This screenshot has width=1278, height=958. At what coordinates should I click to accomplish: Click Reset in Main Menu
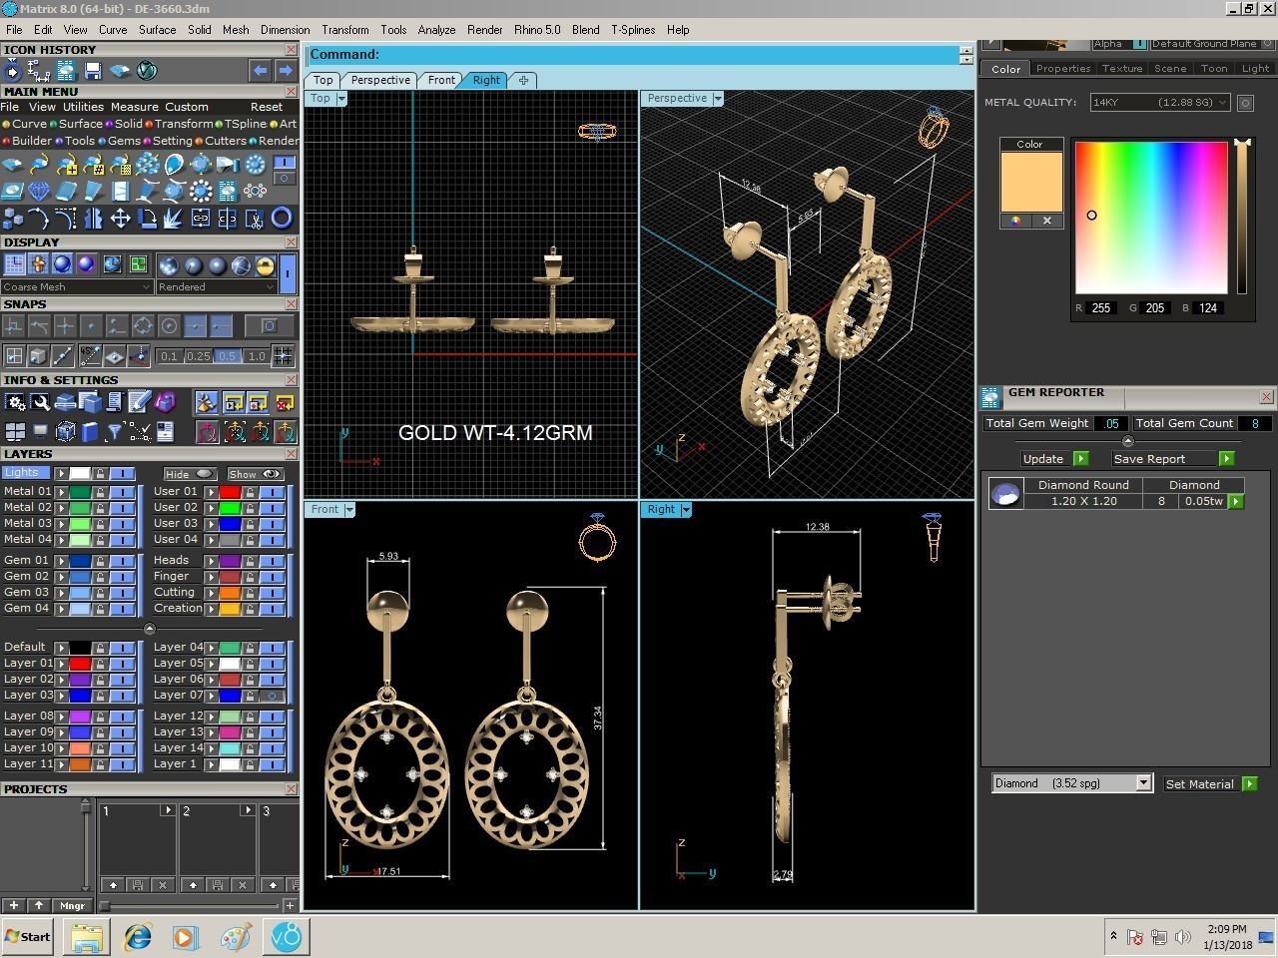(x=267, y=107)
